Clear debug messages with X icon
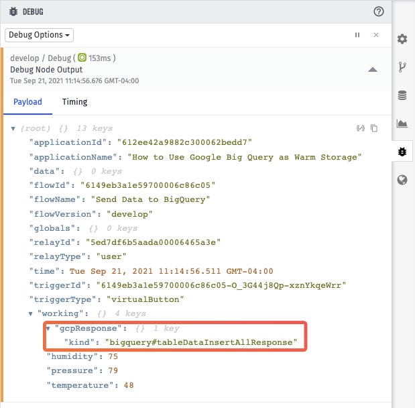This screenshot has width=415, height=408. coord(376,35)
